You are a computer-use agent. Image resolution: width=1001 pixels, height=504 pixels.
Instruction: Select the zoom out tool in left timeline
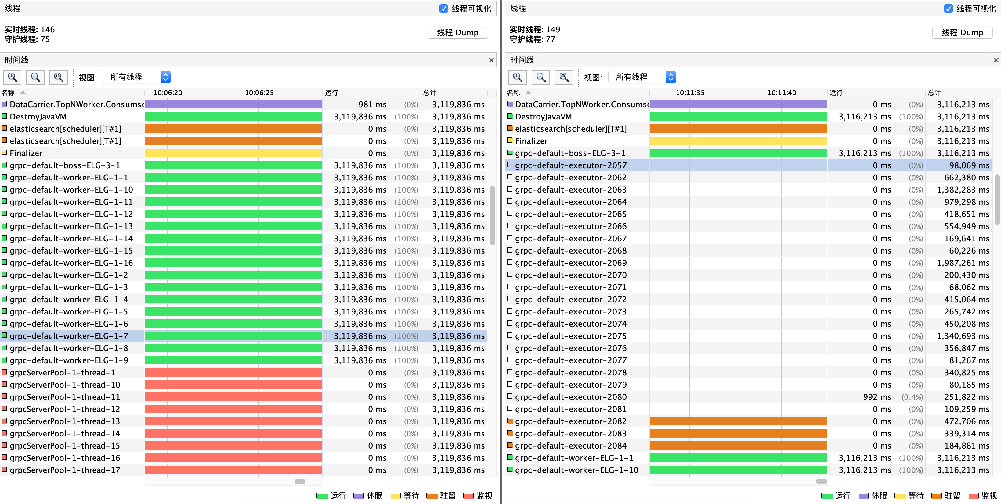(x=35, y=77)
